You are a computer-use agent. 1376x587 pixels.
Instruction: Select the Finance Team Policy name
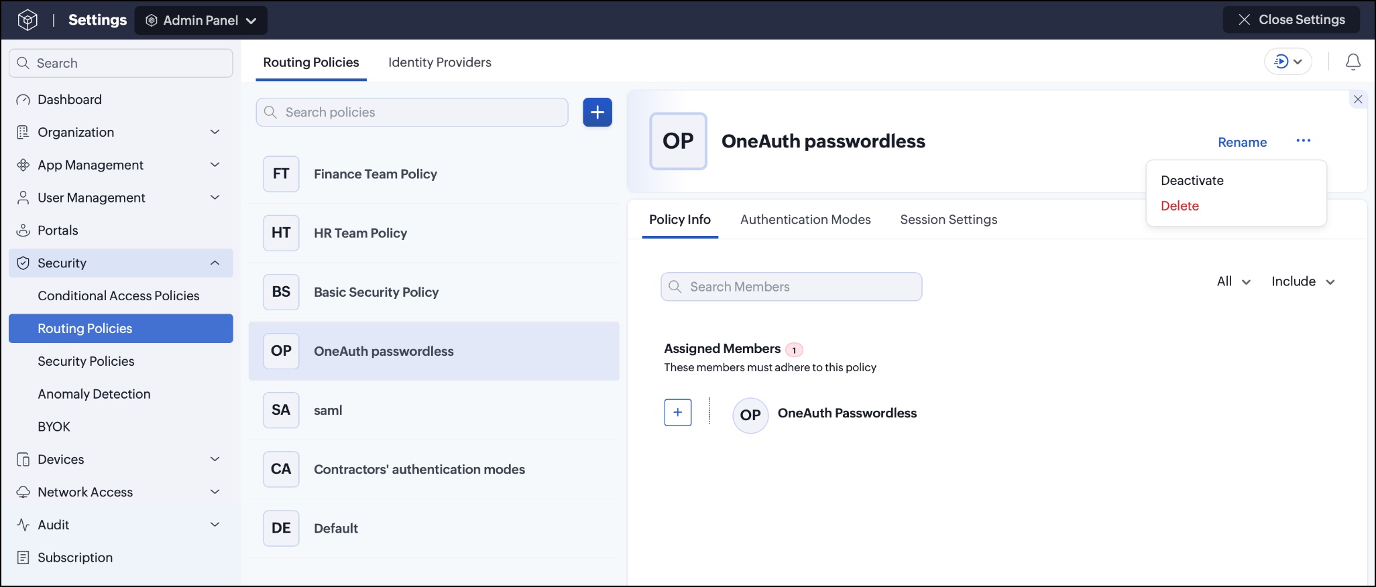click(x=376, y=174)
